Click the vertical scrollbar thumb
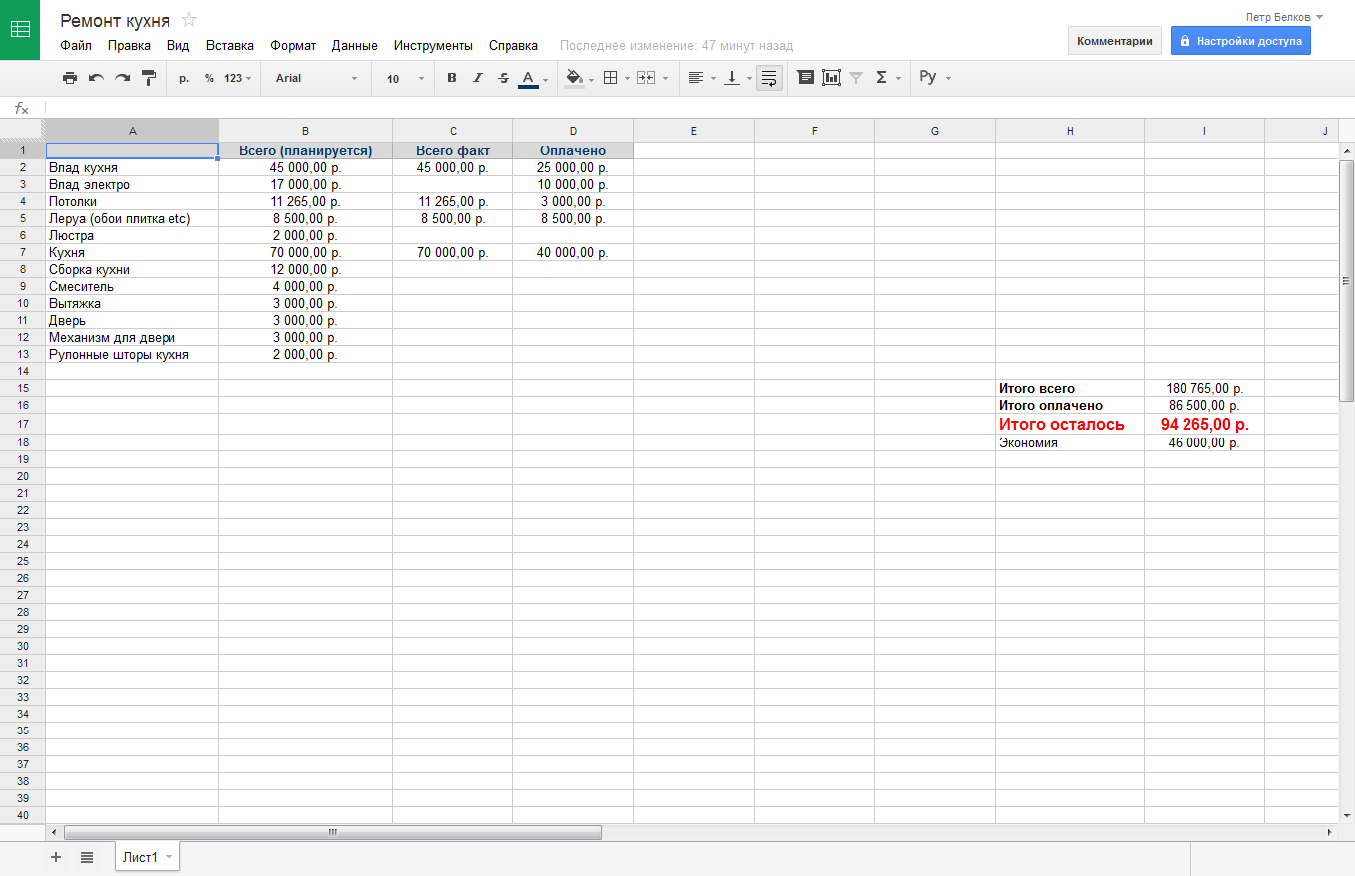1355x876 pixels. [1346, 281]
